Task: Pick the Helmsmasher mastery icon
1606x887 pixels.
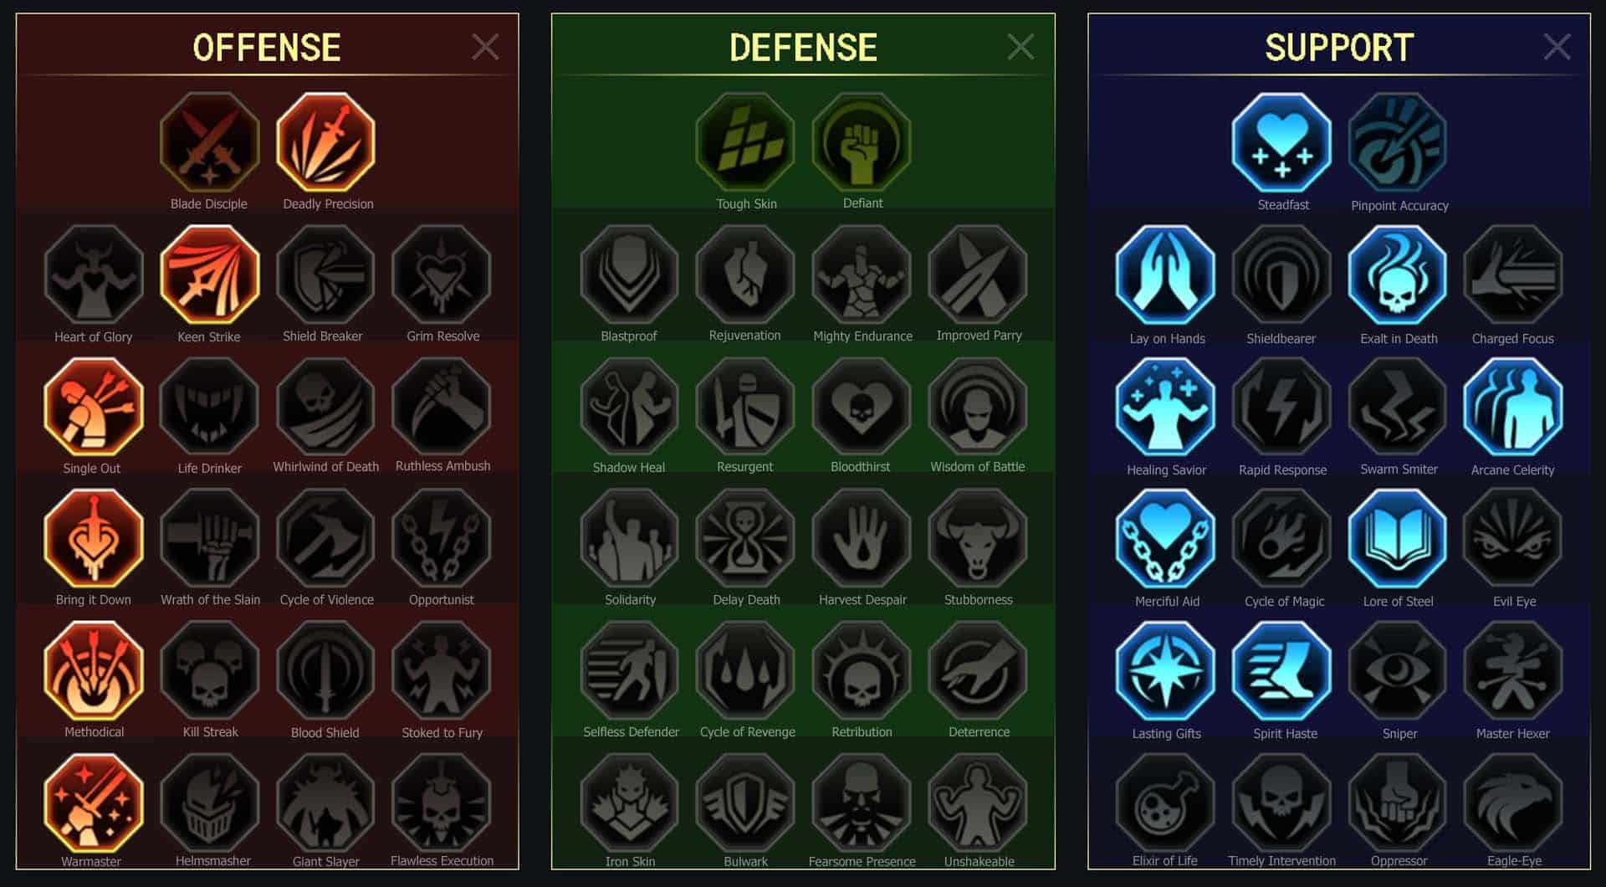Action: point(210,802)
